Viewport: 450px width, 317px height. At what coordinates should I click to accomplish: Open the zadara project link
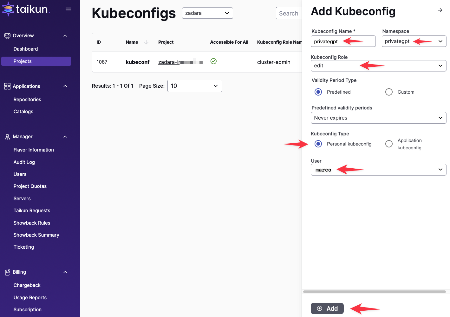tap(180, 62)
